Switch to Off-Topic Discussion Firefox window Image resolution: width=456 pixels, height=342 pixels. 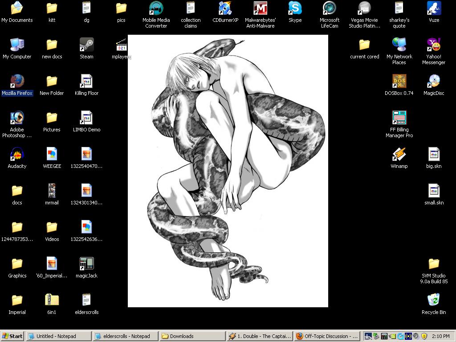coord(327,336)
